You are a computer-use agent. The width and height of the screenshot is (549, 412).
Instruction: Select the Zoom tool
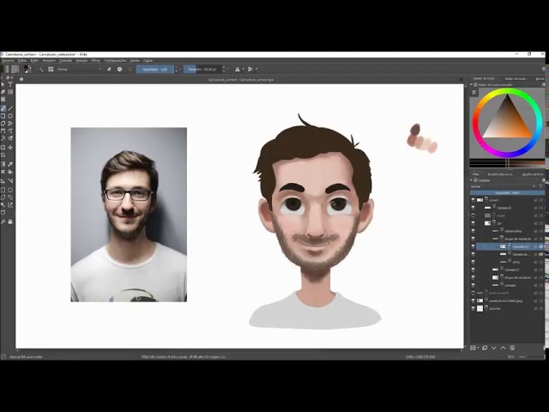[x=3, y=221]
